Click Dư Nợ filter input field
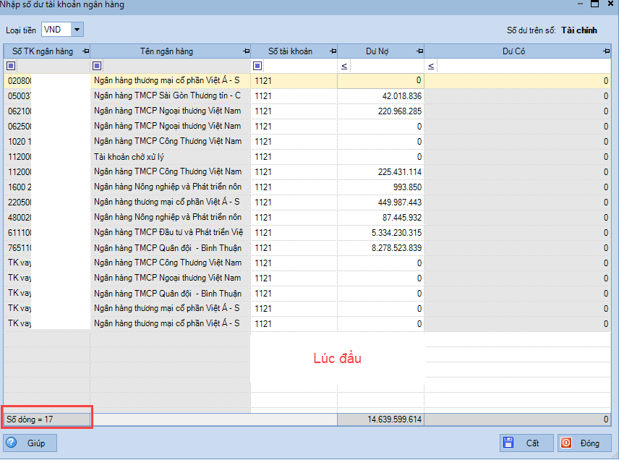Viewport: 619px width, 460px height. [x=387, y=66]
